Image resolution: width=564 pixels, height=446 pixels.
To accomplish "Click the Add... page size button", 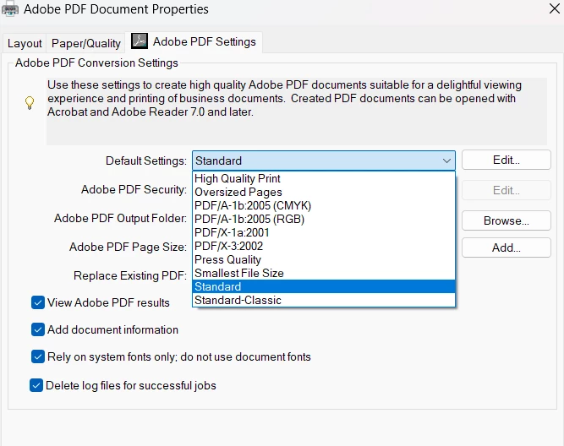I will 507,247.
